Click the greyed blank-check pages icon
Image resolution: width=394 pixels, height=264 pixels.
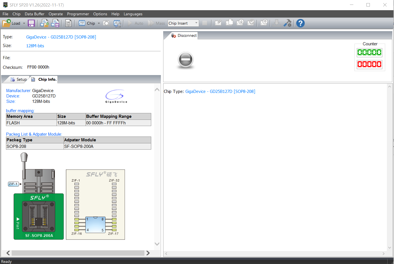click(x=229, y=23)
